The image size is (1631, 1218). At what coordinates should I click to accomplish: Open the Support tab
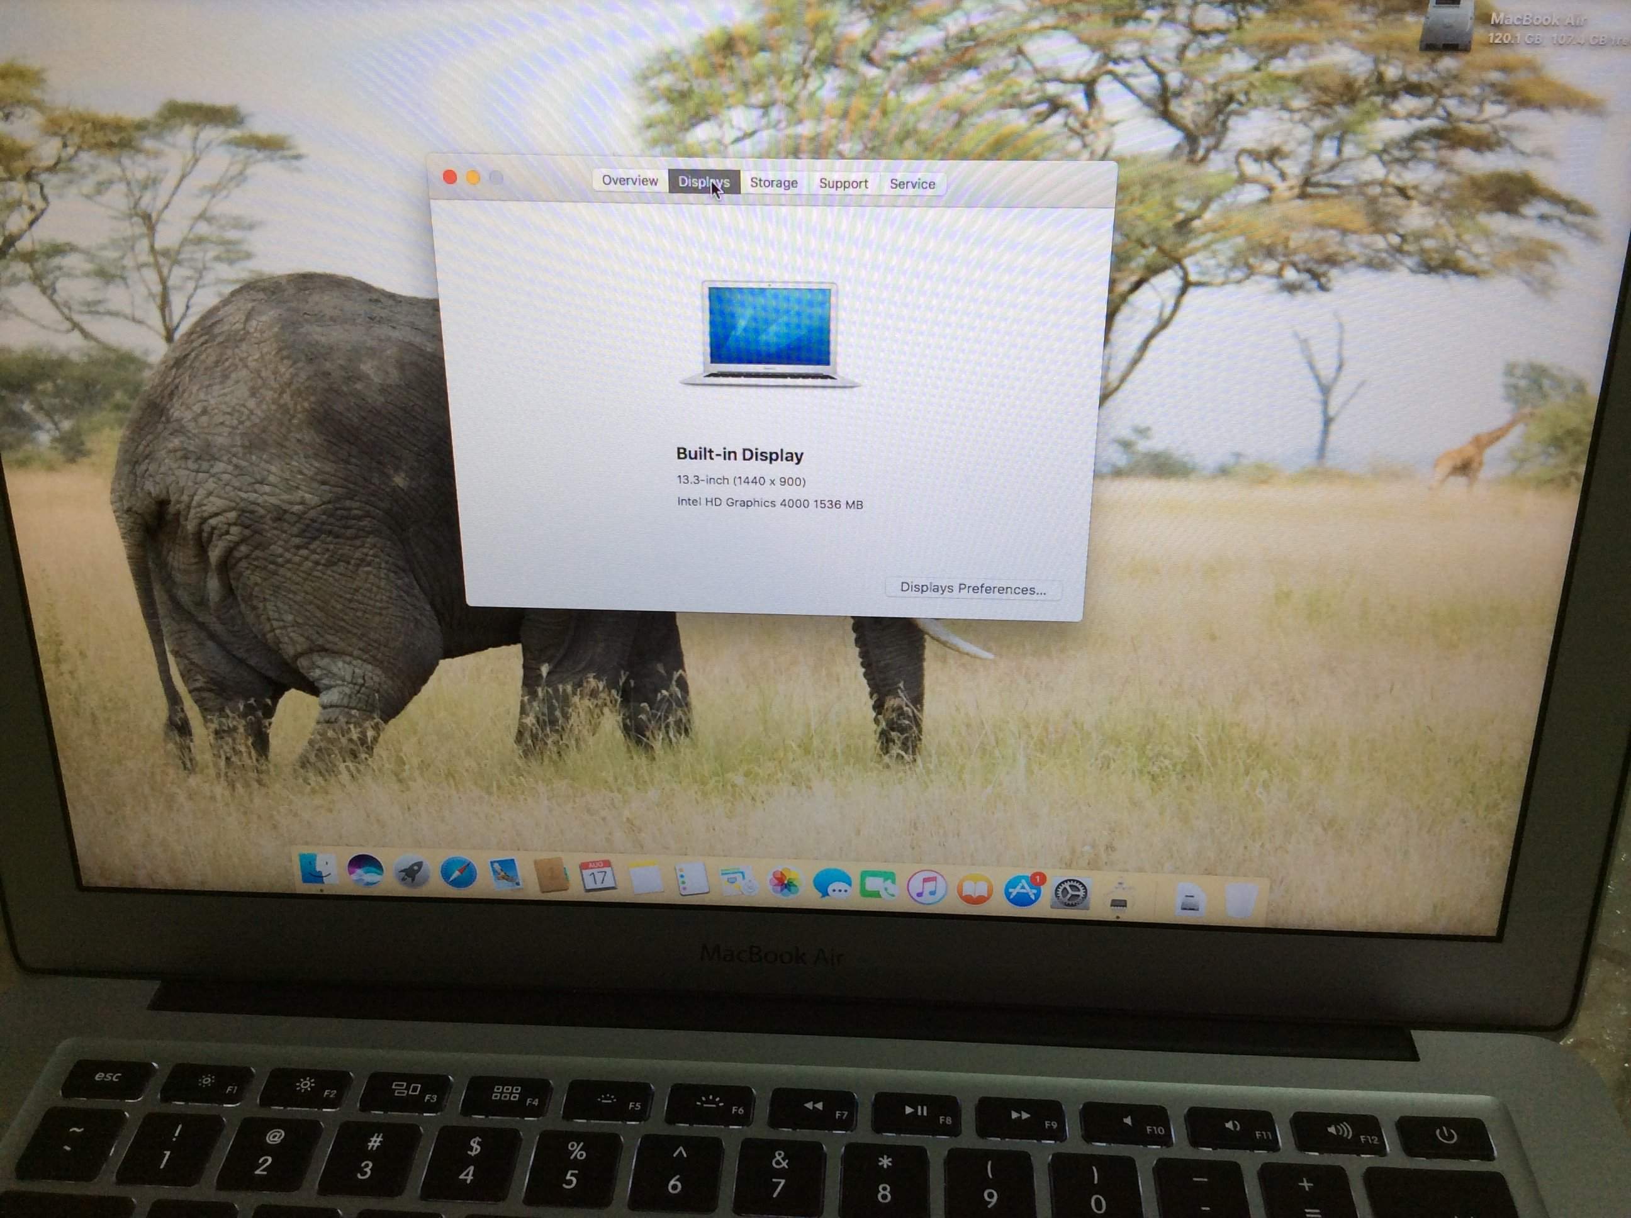coord(844,184)
